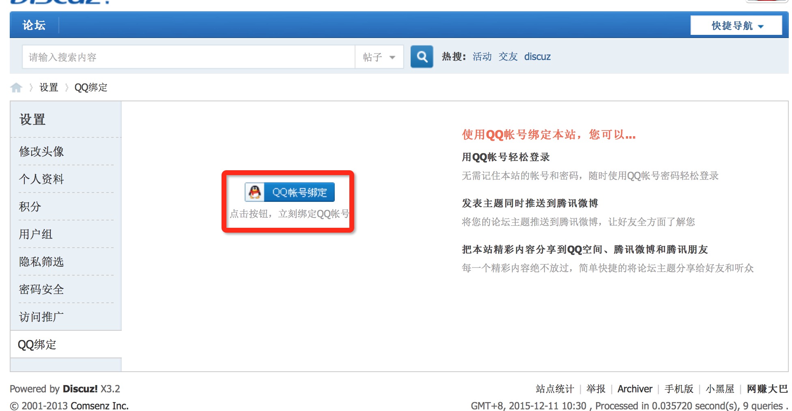Open the 论坛 forum tab
Image resolution: width=792 pixels, height=411 pixels.
34,25
